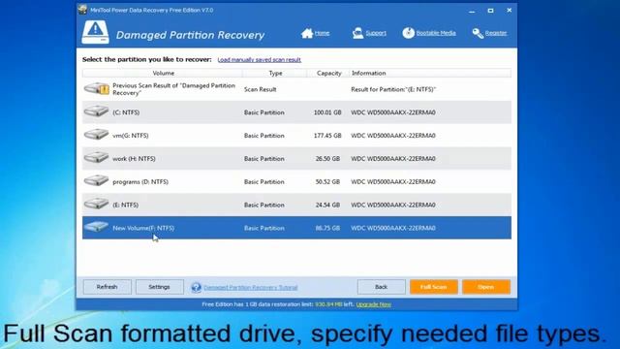Sort by Information column header
Image resolution: width=620 pixels, height=349 pixels.
pyautogui.click(x=430, y=74)
